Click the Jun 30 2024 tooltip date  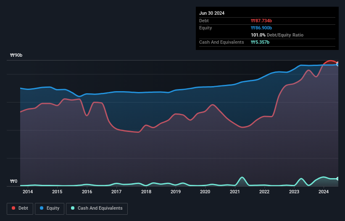[x=212, y=13]
